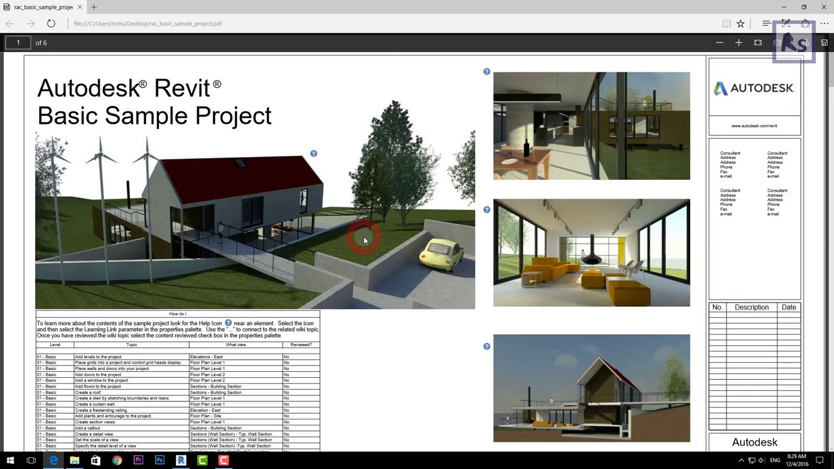Save the PDF with the floppy disk icon
The width and height of the screenshot is (834, 469).
pos(824,42)
